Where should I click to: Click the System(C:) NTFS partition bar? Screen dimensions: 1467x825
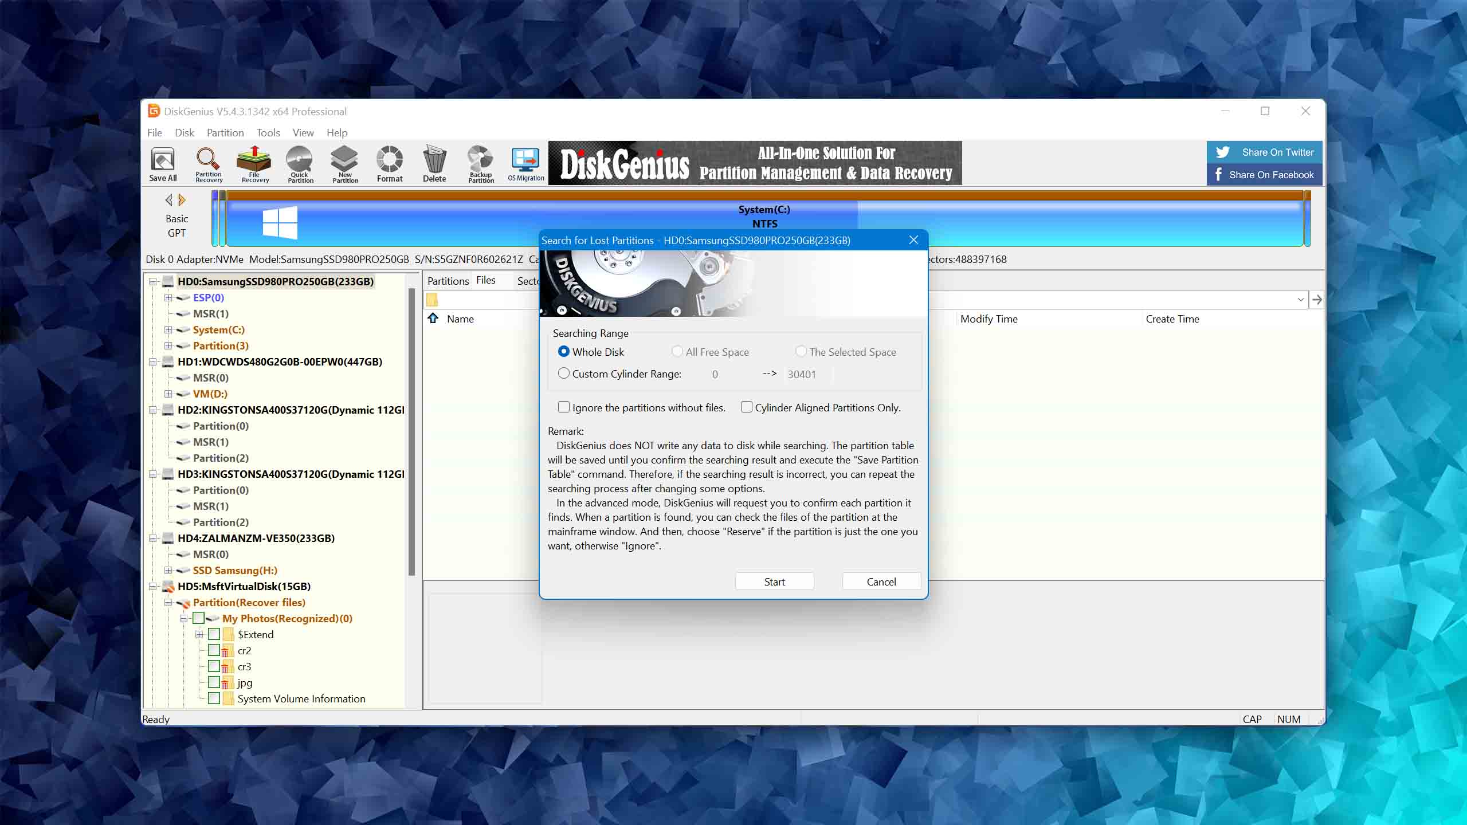click(x=764, y=218)
